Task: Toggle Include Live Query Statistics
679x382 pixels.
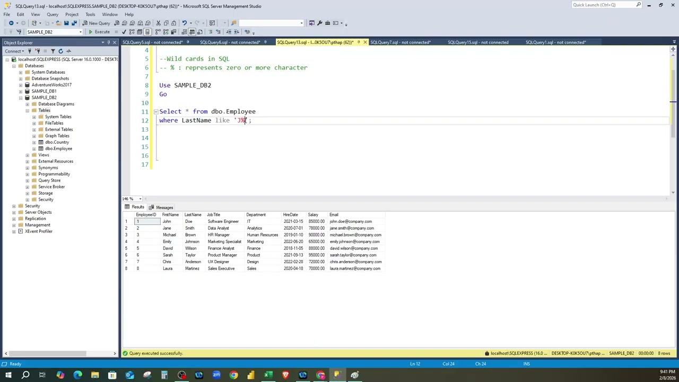Action: coord(166,32)
